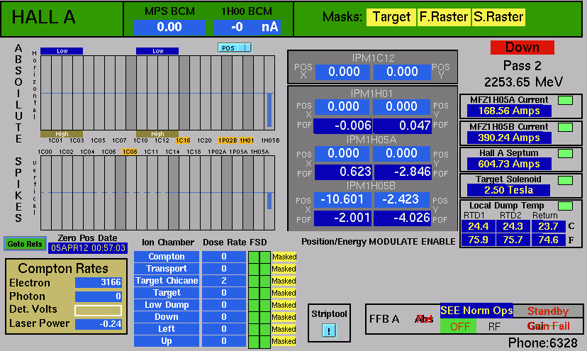Click the IPM1H01 POF Y value 0.047
This screenshot has width=587, height=351.
403,126
